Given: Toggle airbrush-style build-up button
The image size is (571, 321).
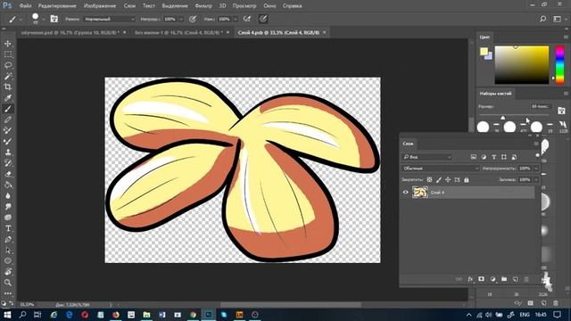Looking at the screenshot, I should (x=247, y=19).
